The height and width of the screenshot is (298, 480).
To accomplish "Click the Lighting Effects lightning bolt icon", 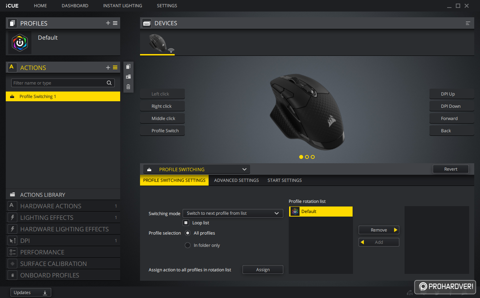I will click(12, 218).
